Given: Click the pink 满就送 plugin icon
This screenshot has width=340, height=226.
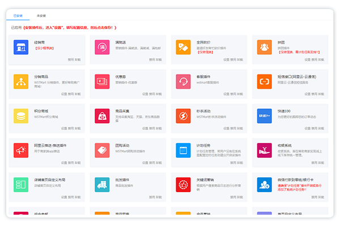Looking at the screenshot, I should [x=102, y=47].
